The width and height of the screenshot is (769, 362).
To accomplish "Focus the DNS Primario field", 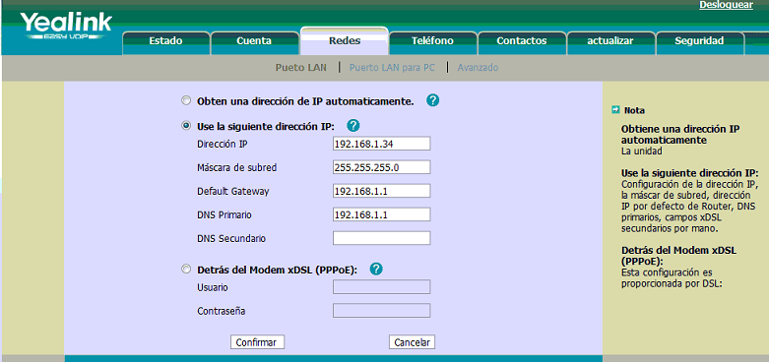I will [382, 214].
